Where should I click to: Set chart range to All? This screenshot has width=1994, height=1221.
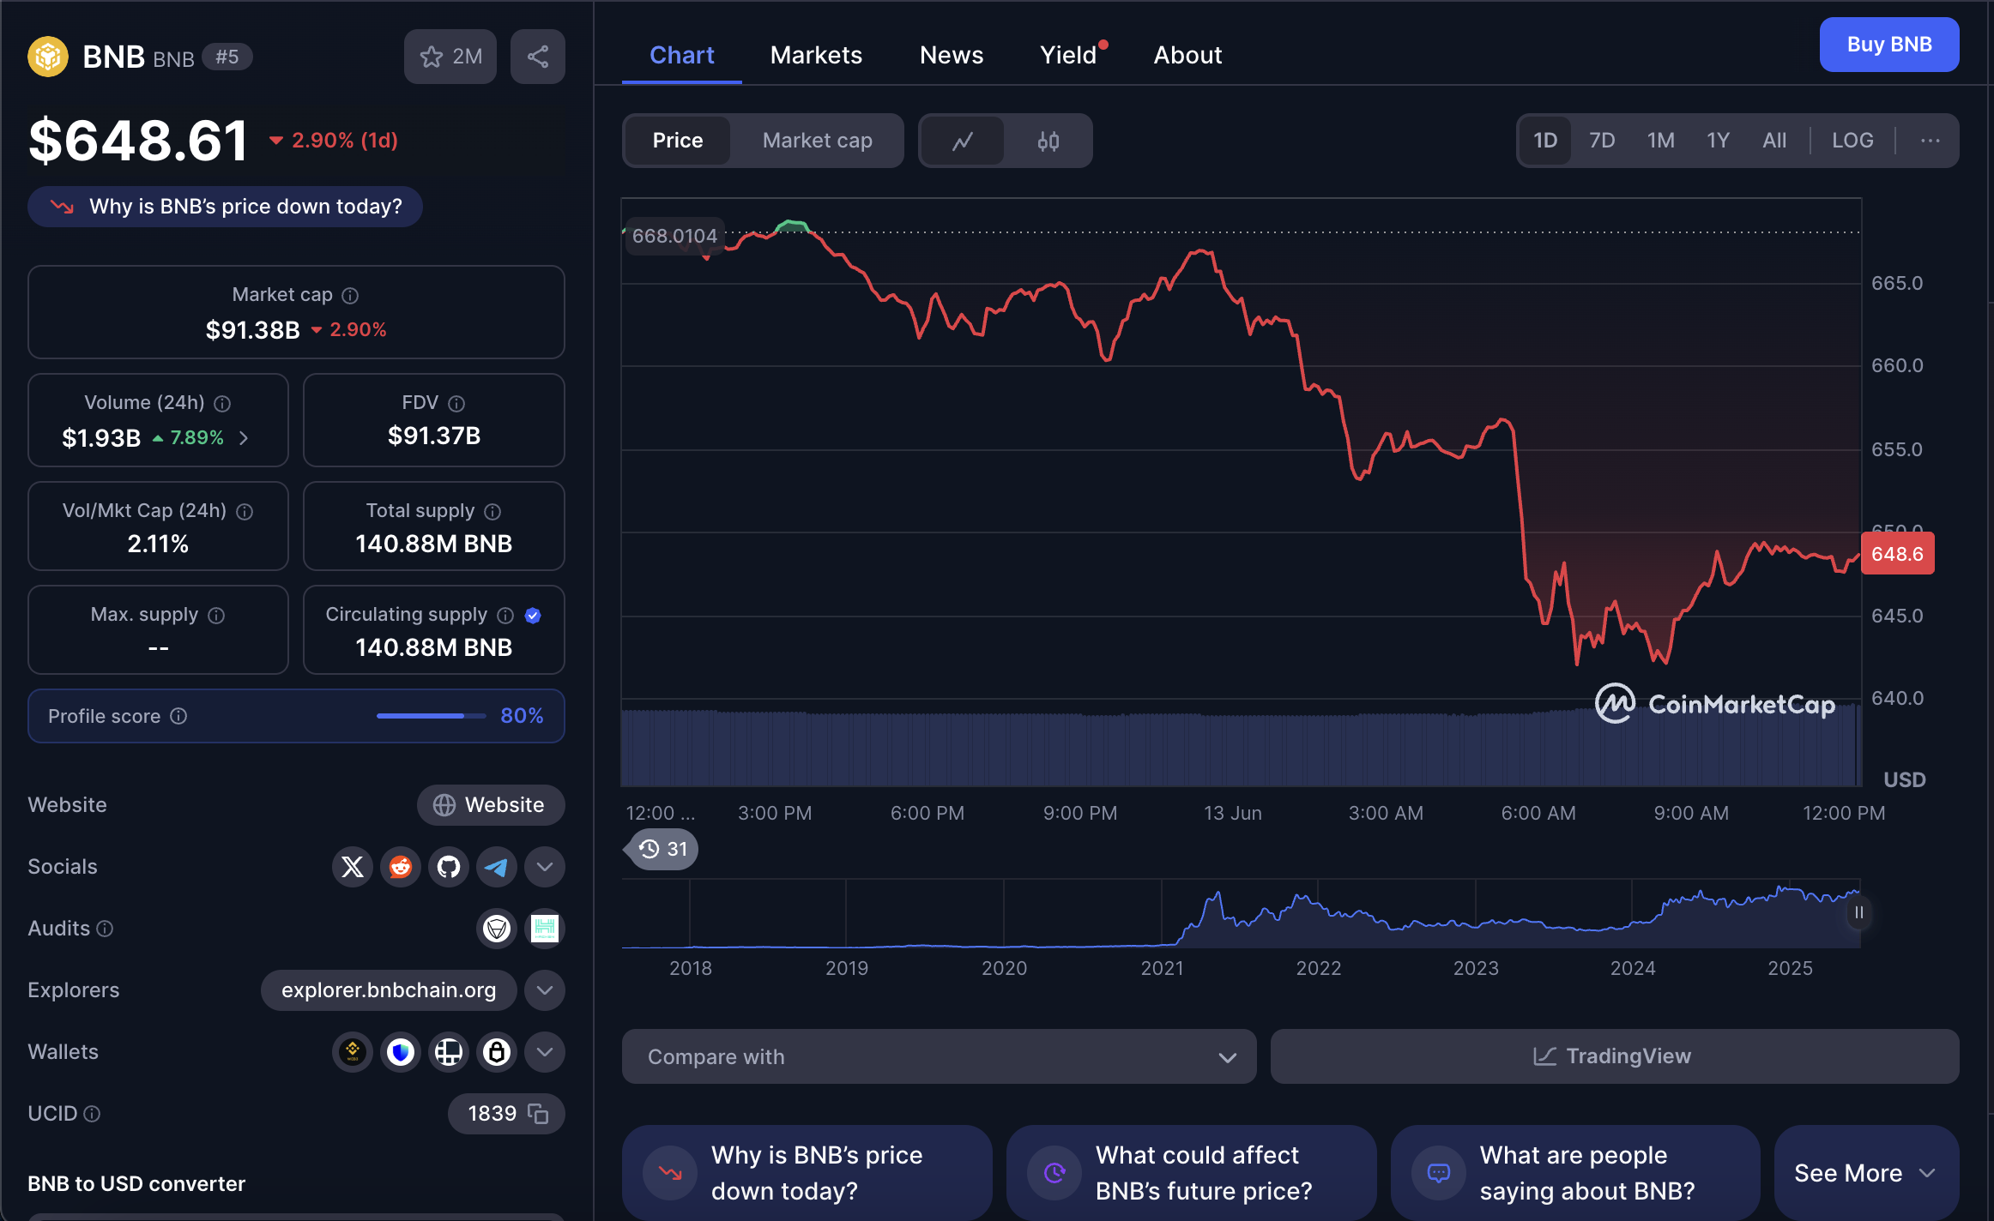[x=1774, y=141]
